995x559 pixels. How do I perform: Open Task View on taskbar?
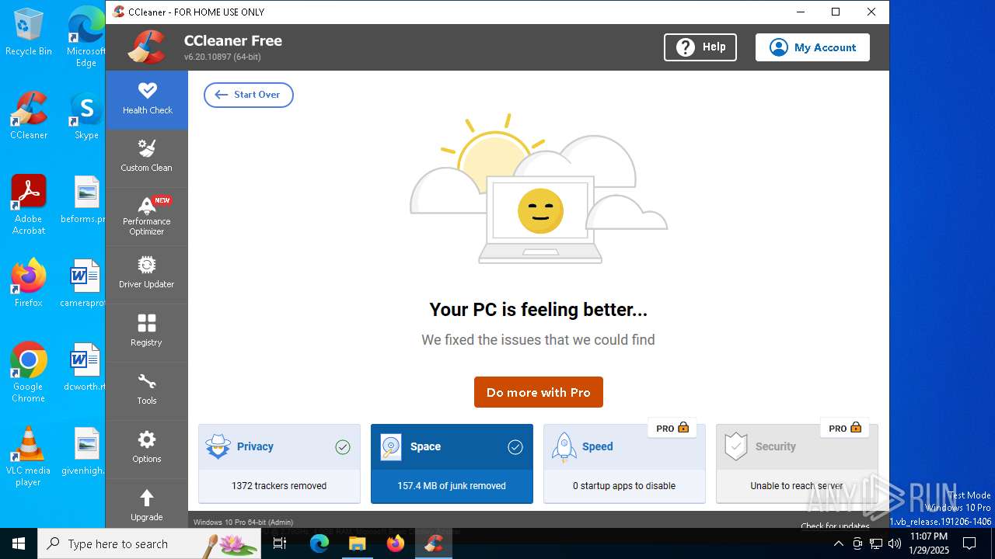coord(281,543)
